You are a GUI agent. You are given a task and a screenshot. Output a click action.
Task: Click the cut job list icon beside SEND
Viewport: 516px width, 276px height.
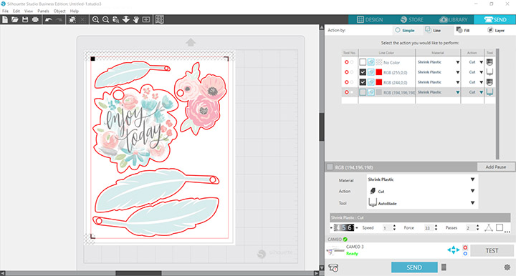tap(444, 267)
